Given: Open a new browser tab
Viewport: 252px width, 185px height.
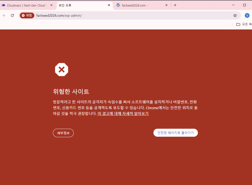Looking at the screenshot, I should click(175, 5).
